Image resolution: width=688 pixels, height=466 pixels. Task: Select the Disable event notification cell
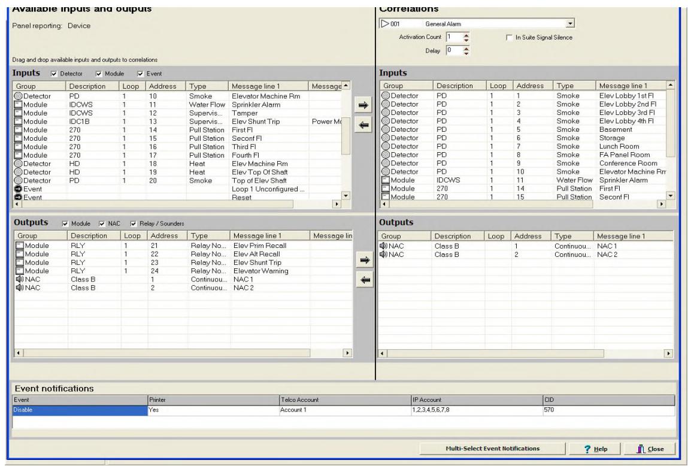pos(80,410)
